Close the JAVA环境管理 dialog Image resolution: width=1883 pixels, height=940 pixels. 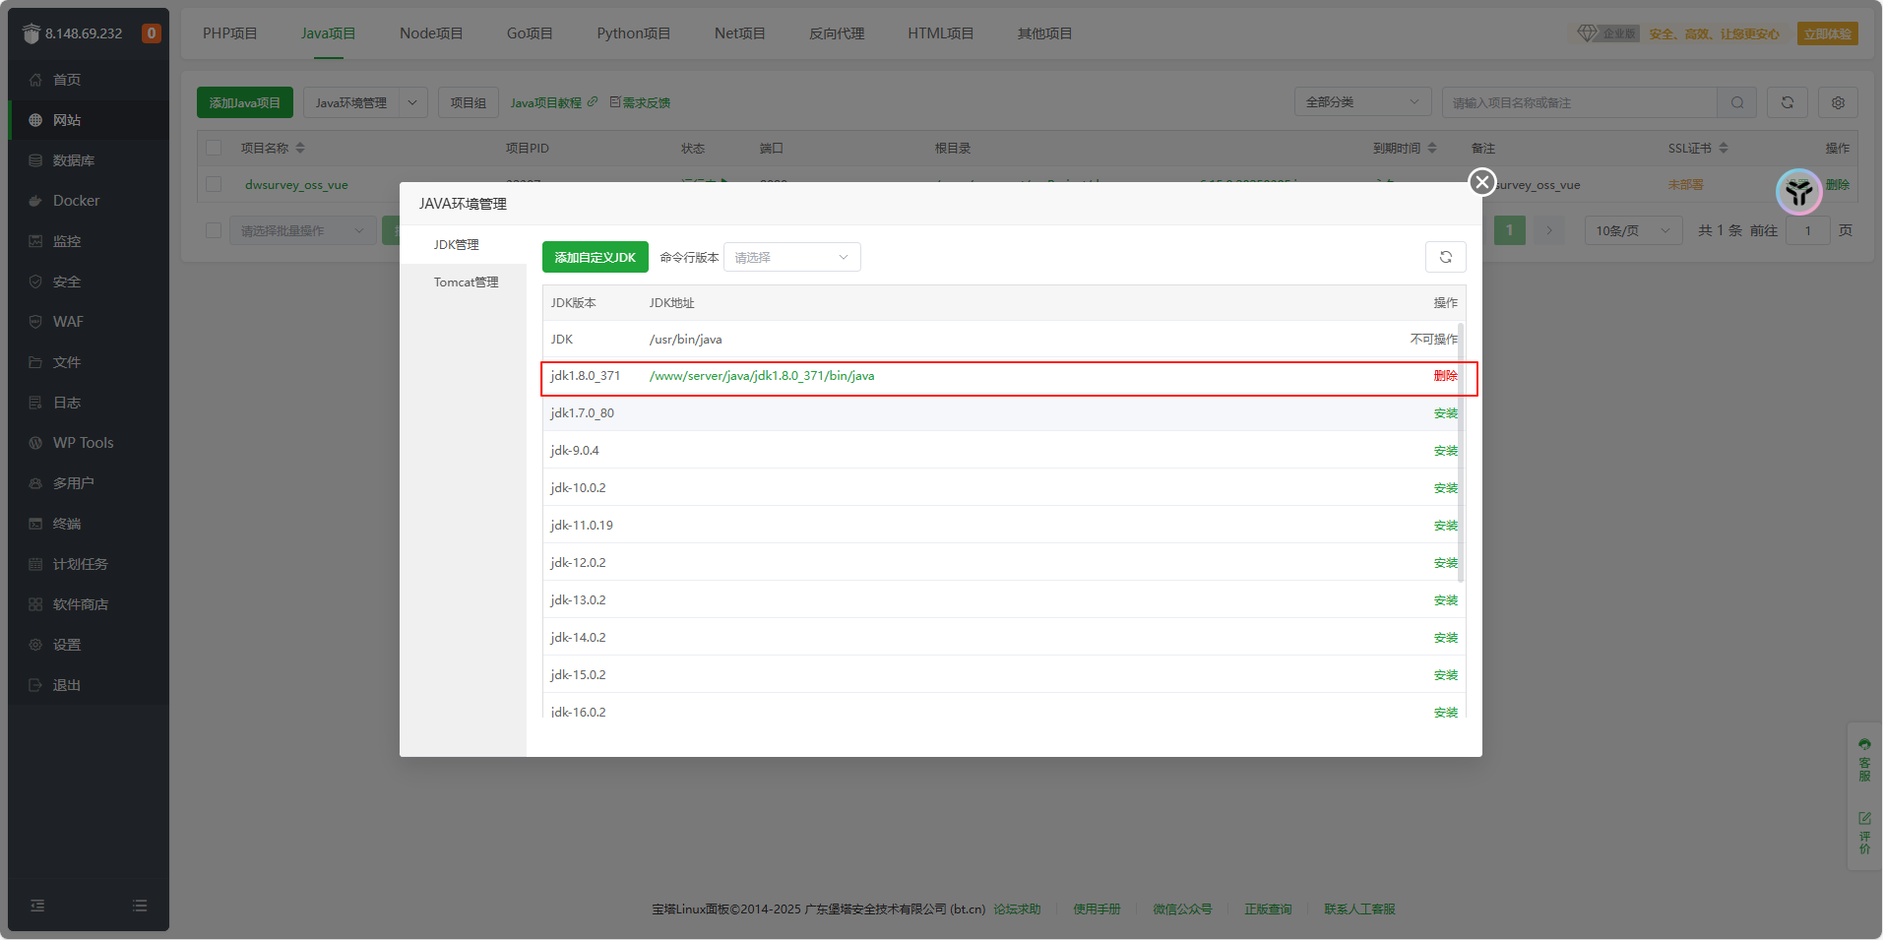click(x=1481, y=182)
